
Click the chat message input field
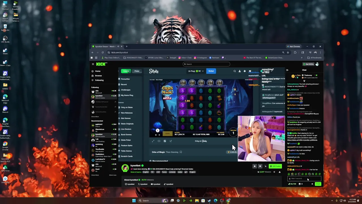pos(304,178)
